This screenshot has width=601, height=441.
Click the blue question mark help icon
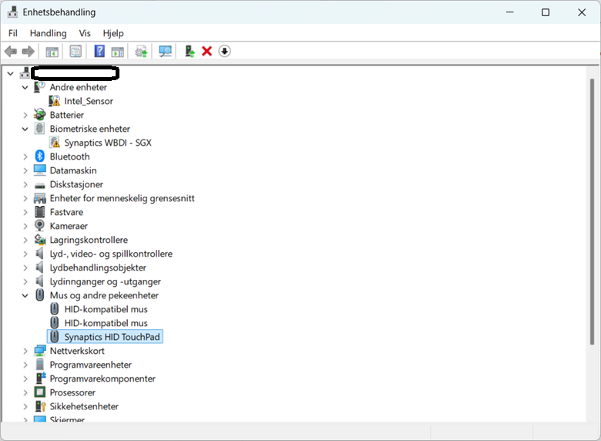pos(99,51)
